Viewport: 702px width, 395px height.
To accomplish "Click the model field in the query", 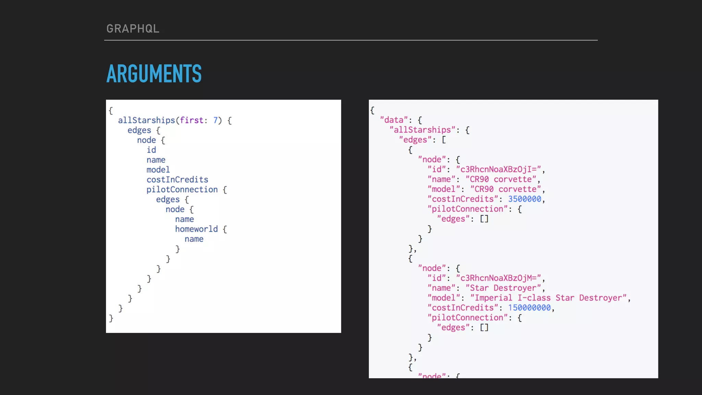I will pyautogui.click(x=158, y=170).
